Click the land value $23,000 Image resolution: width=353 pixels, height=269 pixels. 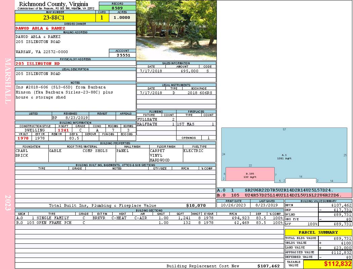[x=341, y=247]
